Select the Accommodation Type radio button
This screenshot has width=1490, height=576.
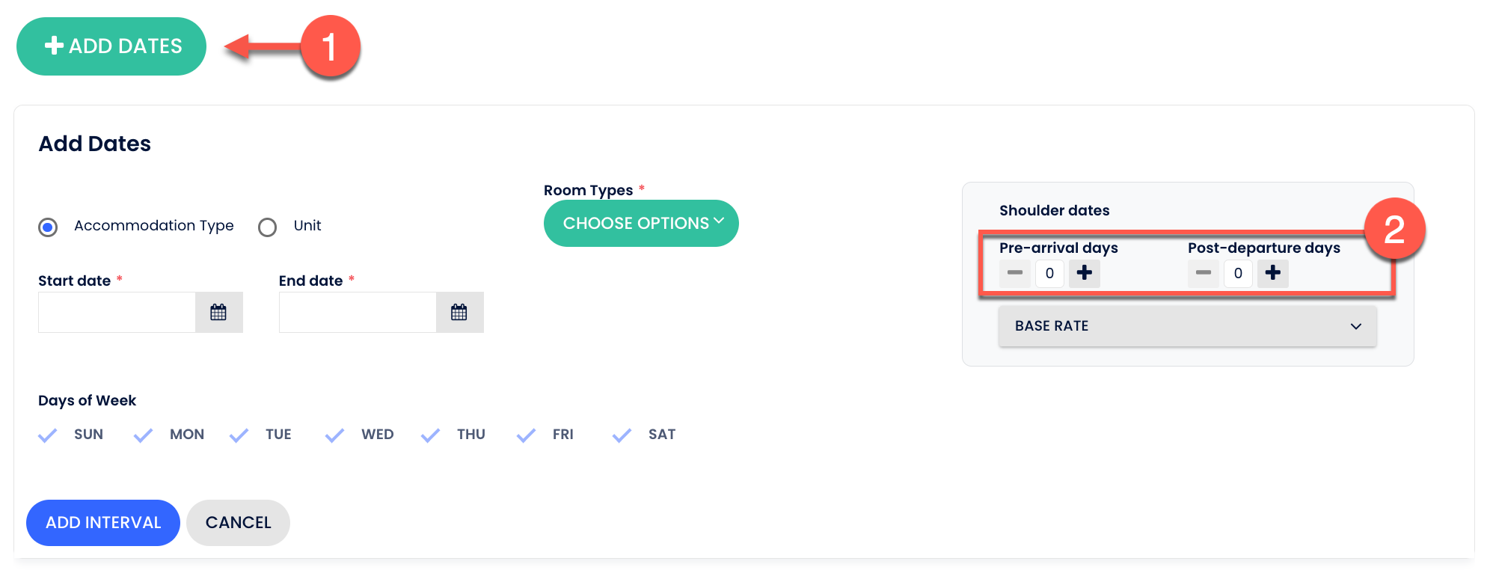coord(49,227)
